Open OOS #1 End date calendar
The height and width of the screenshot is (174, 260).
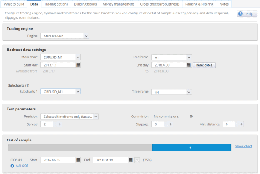click(131, 160)
